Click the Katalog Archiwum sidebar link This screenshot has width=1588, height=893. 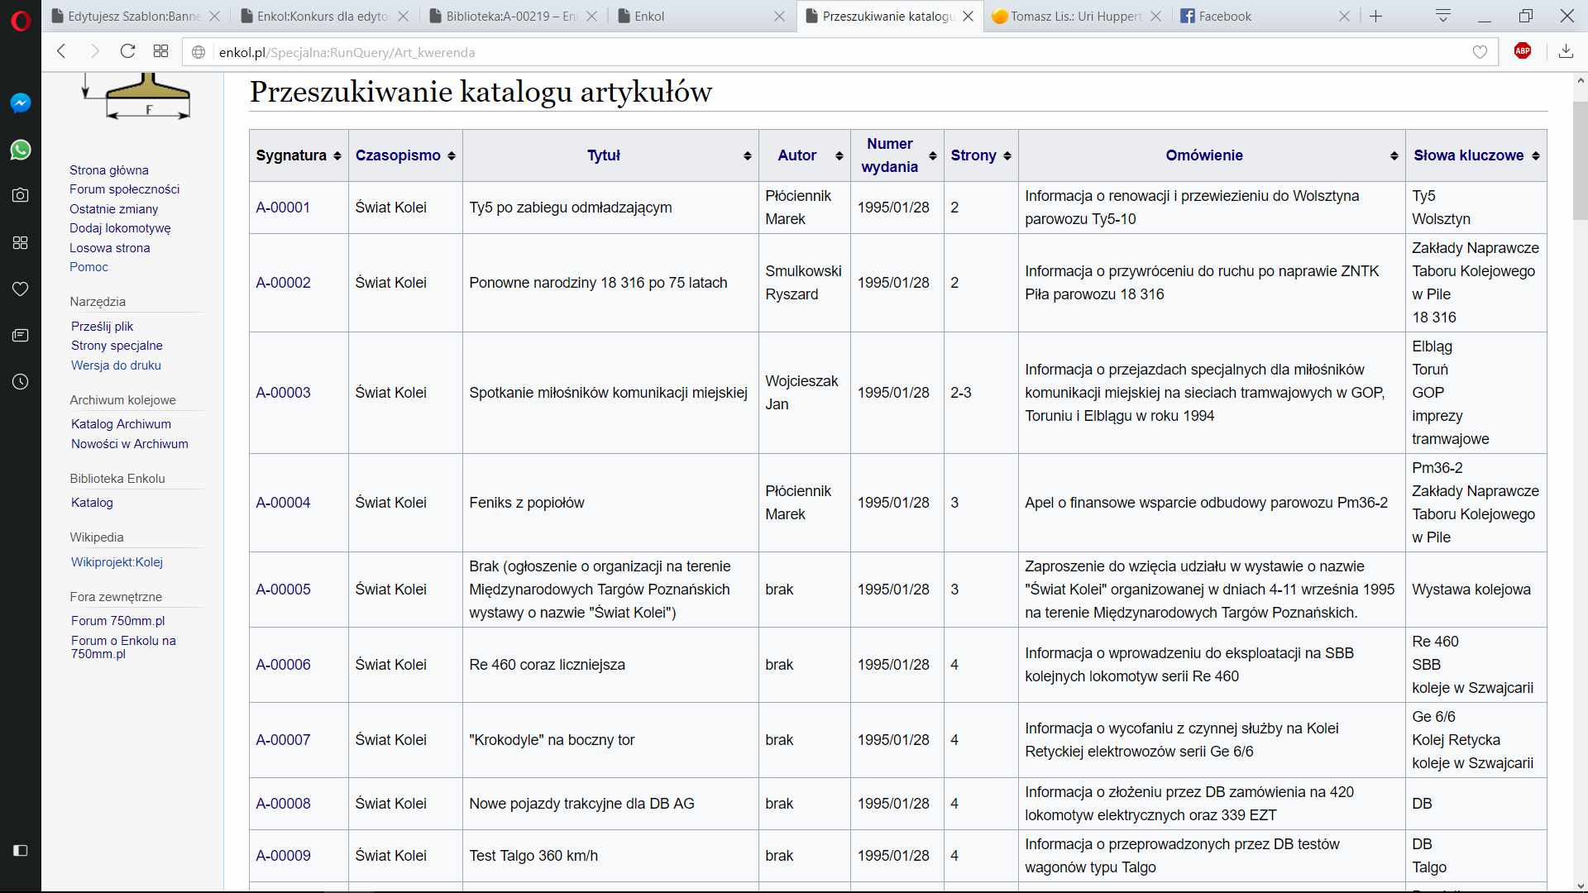(x=121, y=424)
